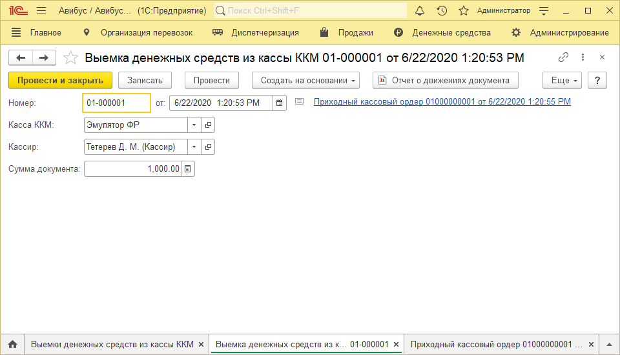Open the home page tab icon
Image resolution: width=620 pixels, height=355 pixels.
pyautogui.click(x=12, y=344)
